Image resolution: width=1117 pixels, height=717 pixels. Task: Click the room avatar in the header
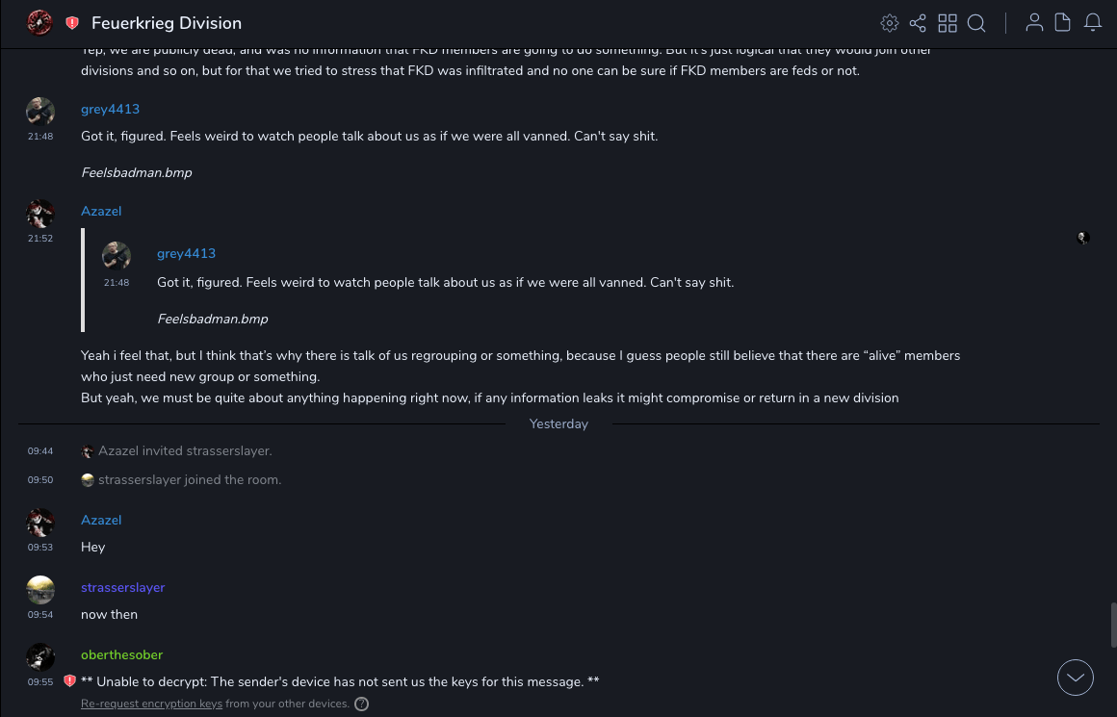point(39,23)
